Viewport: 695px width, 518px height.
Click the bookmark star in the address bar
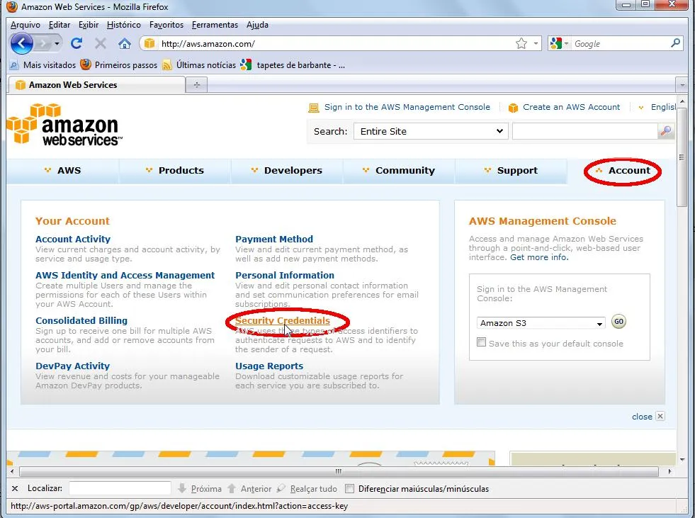click(x=521, y=43)
